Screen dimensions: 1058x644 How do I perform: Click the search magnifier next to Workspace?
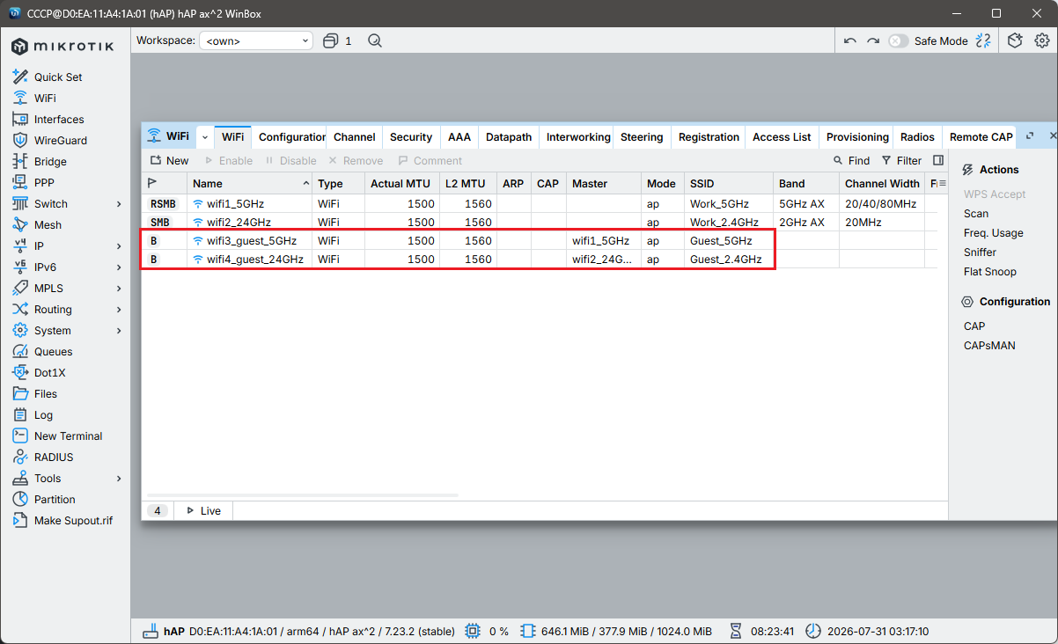coord(375,40)
